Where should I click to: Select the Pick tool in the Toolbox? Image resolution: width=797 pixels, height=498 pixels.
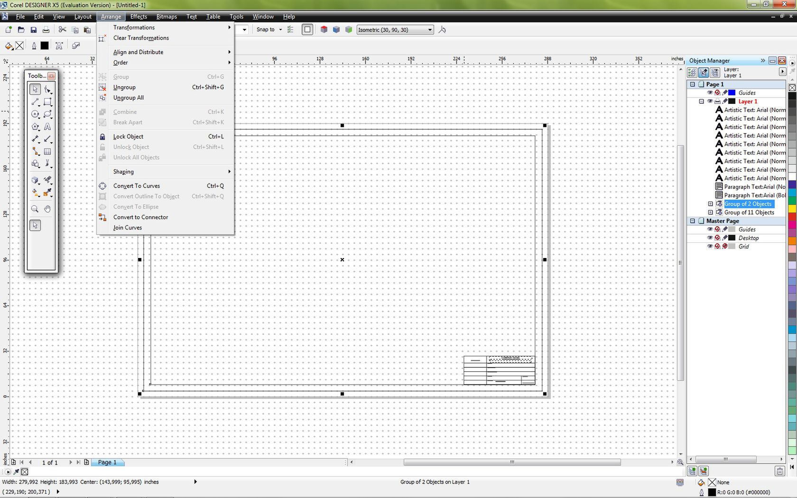click(x=35, y=89)
